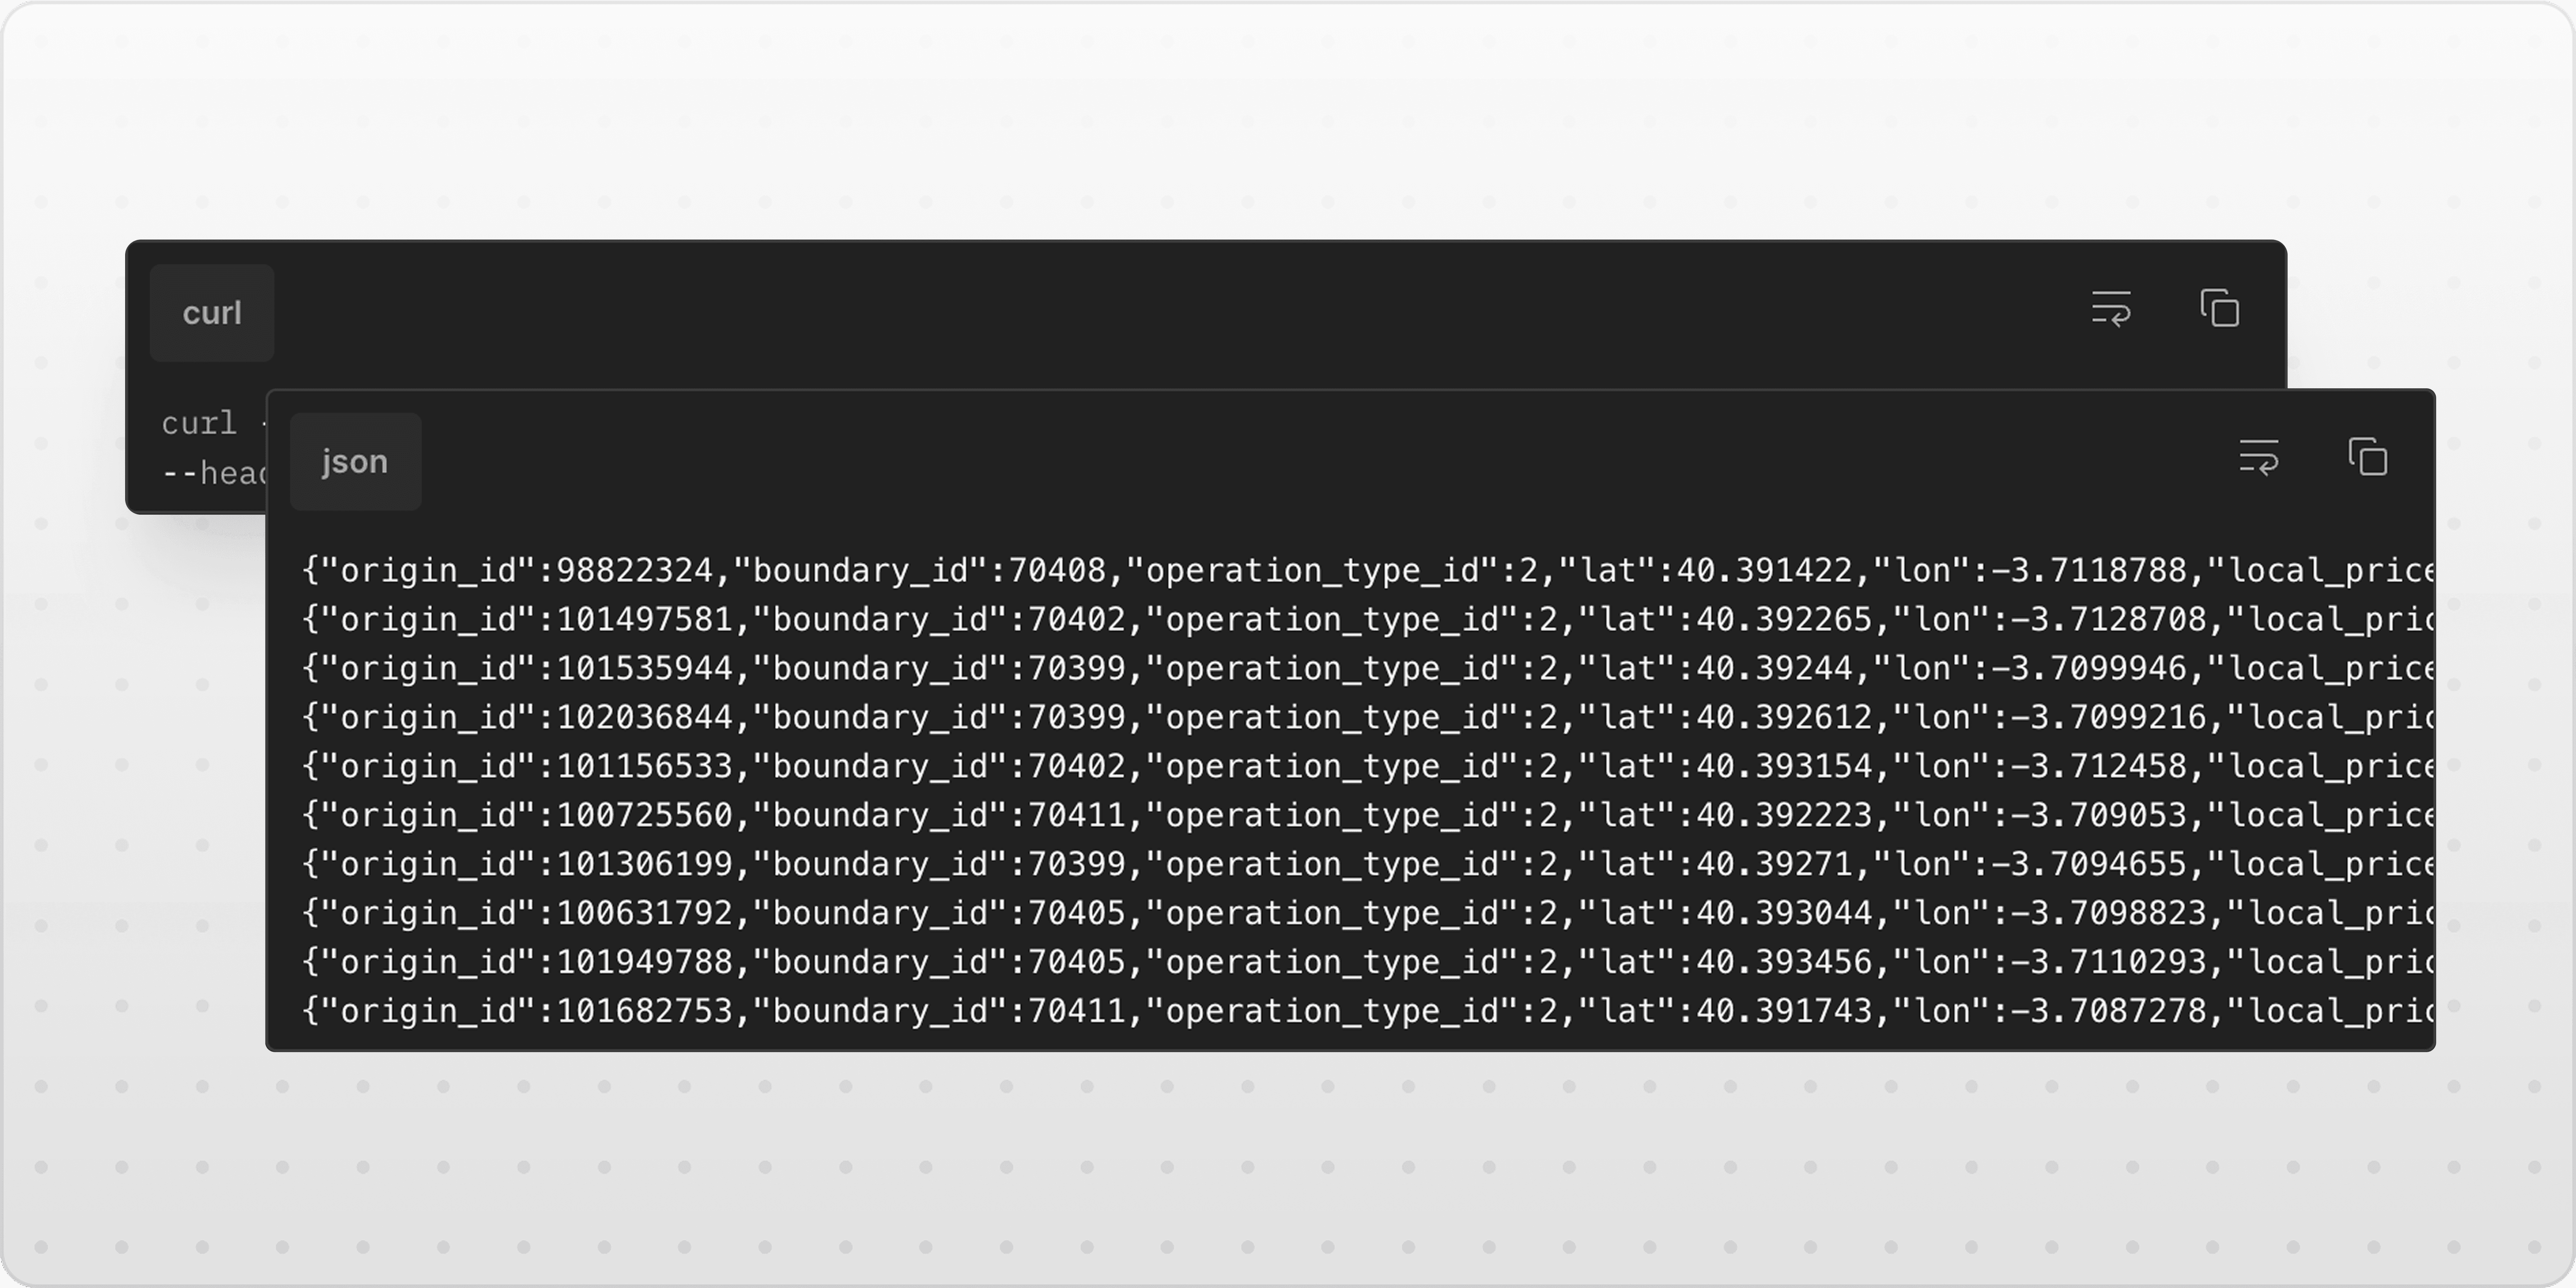
Task: Click JSON row with origin_id 102036844
Action: [1367, 717]
